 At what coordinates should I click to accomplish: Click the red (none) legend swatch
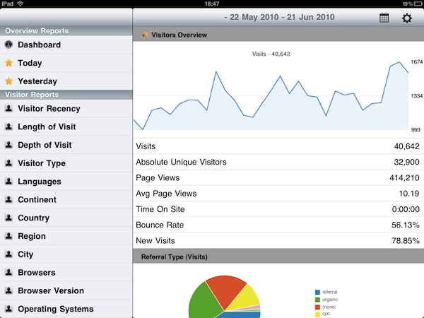(x=317, y=307)
